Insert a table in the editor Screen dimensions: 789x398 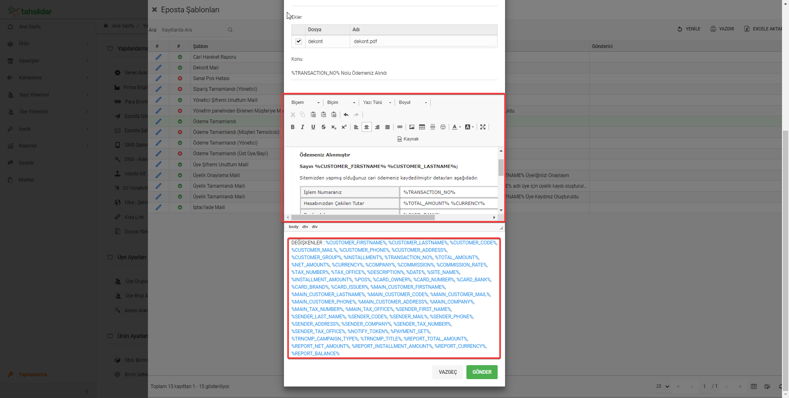tap(422, 127)
